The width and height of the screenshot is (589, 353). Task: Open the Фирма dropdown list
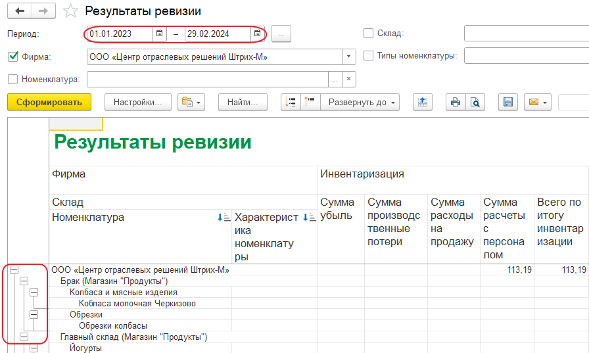348,57
